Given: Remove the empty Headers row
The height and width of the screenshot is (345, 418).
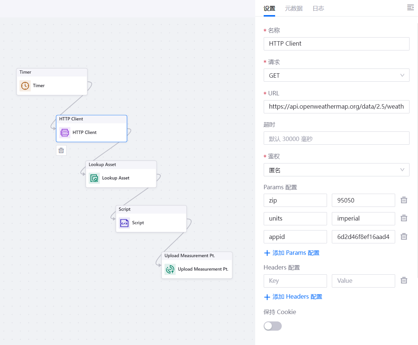Looking at the screenshot, I should point(404,281).
